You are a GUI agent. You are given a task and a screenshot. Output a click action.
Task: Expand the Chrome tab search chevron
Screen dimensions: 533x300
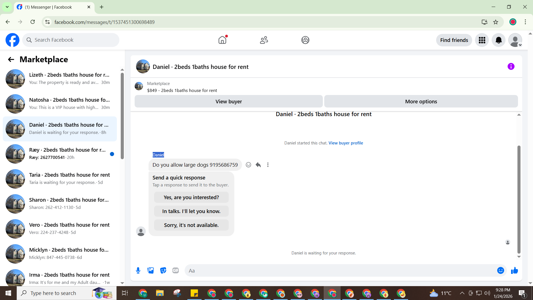7,7
